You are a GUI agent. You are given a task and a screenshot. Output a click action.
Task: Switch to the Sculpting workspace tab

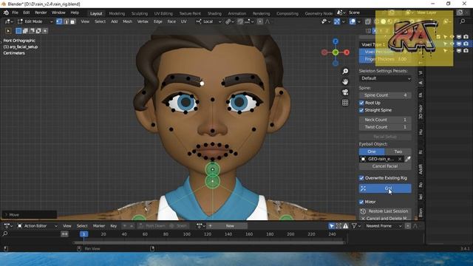pyautogui.click(x=140, y=13)
